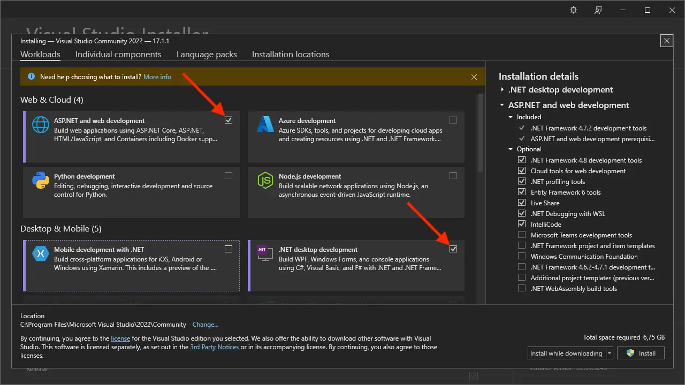Viewport: 685px width, 385px height.
Task: Uncheck .NET Debugging with WSL
Action: pos(522,214)
